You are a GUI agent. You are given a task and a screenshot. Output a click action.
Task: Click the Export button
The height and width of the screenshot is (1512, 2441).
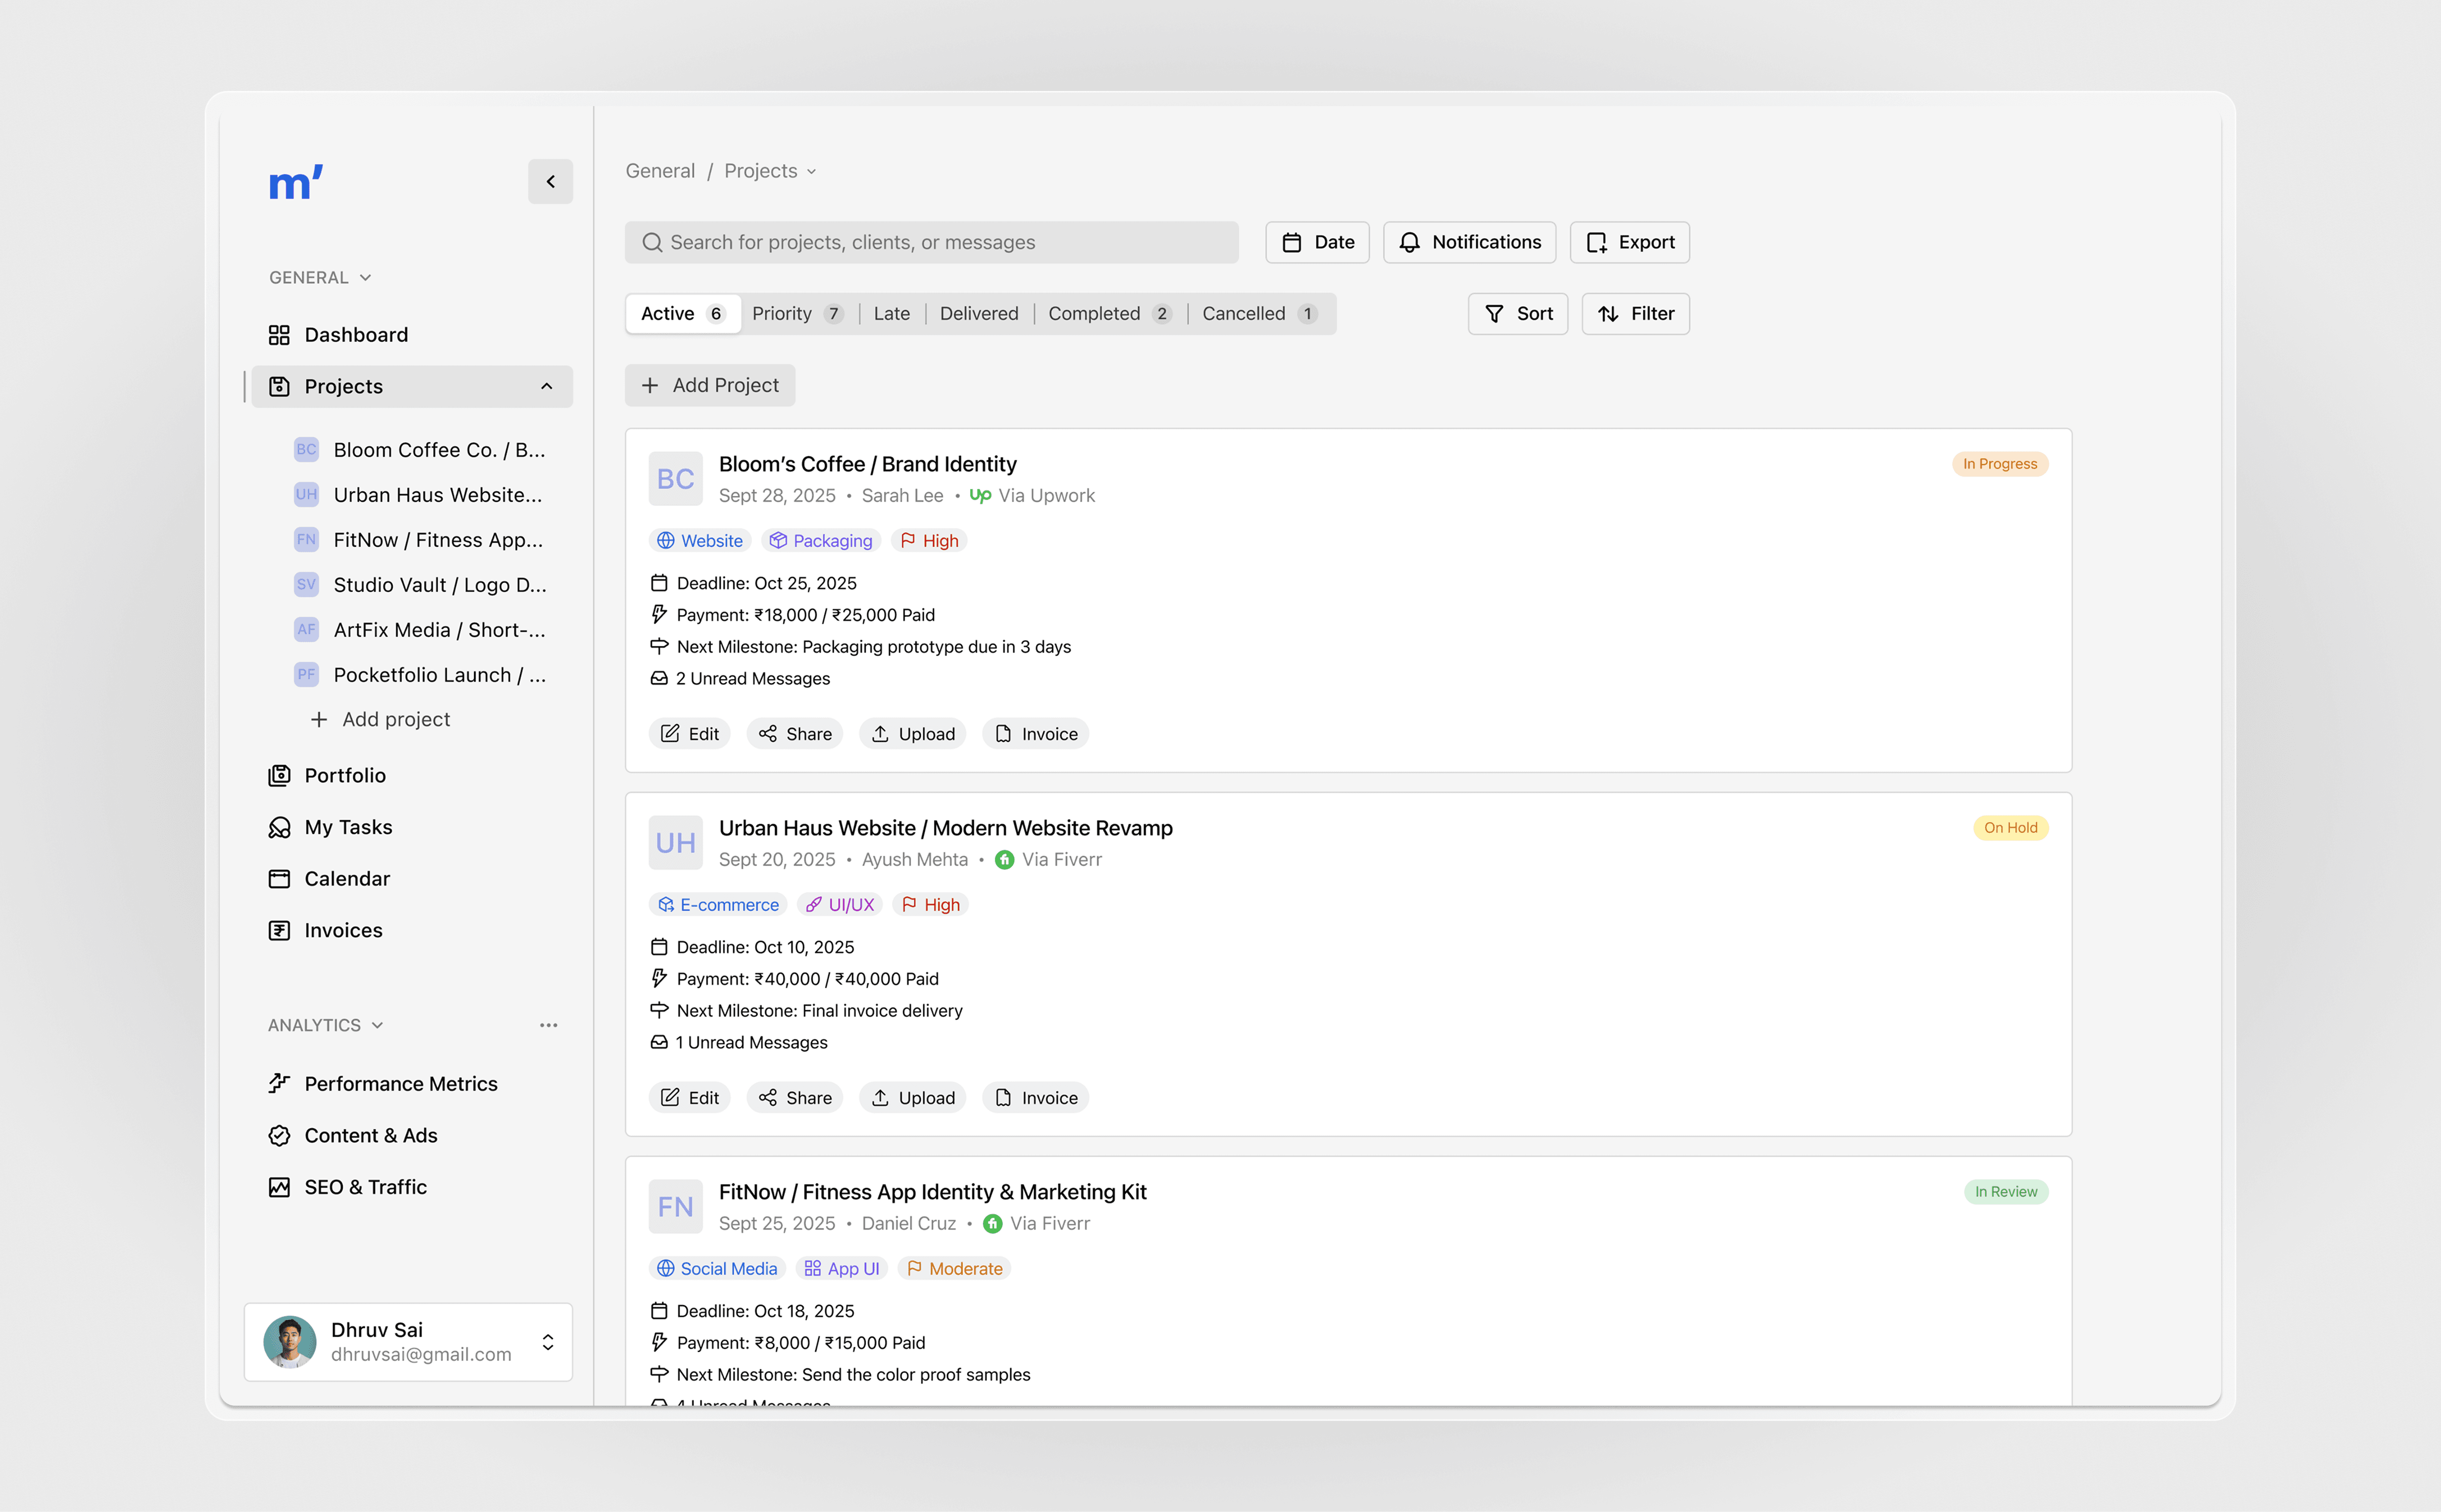1629,242
